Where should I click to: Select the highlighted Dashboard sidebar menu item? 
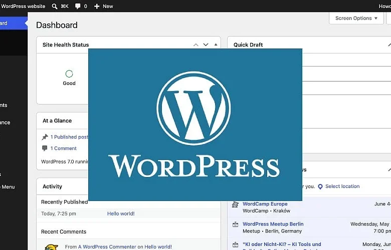point(14,23)
